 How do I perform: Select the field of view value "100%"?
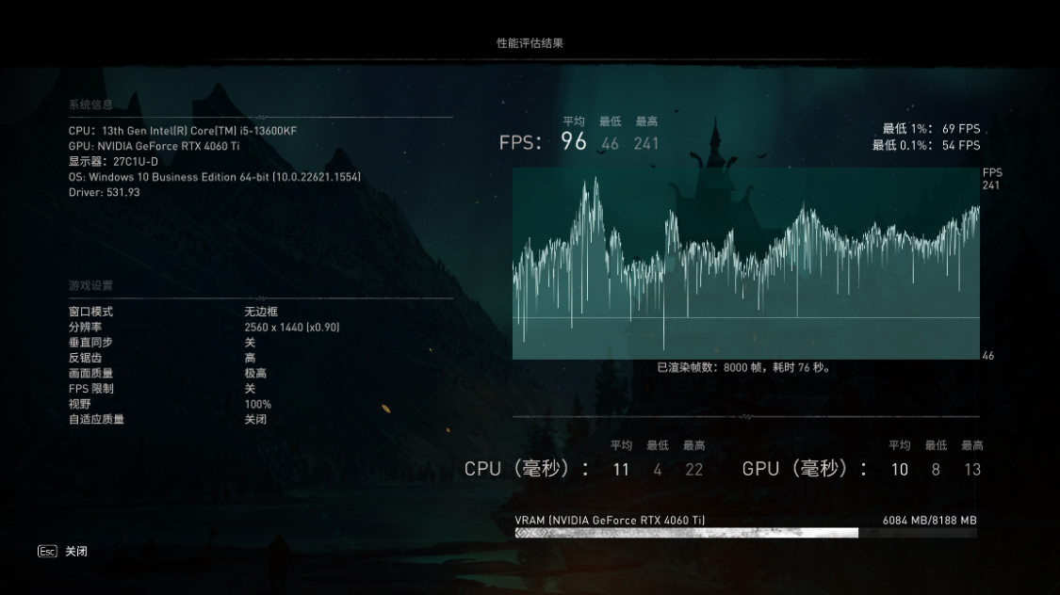258,405
